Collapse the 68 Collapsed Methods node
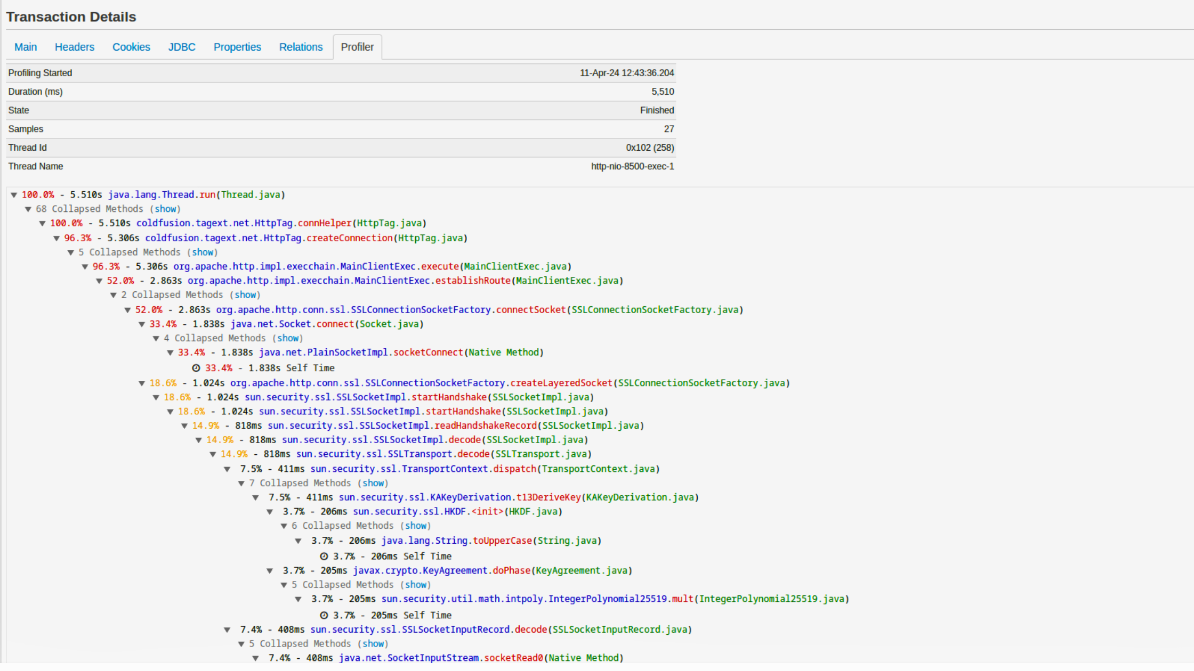 click(28, 209)
